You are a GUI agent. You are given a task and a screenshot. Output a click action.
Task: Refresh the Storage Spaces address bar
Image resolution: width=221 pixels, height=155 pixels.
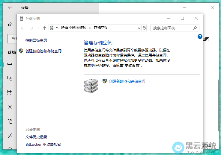[144, 28]
